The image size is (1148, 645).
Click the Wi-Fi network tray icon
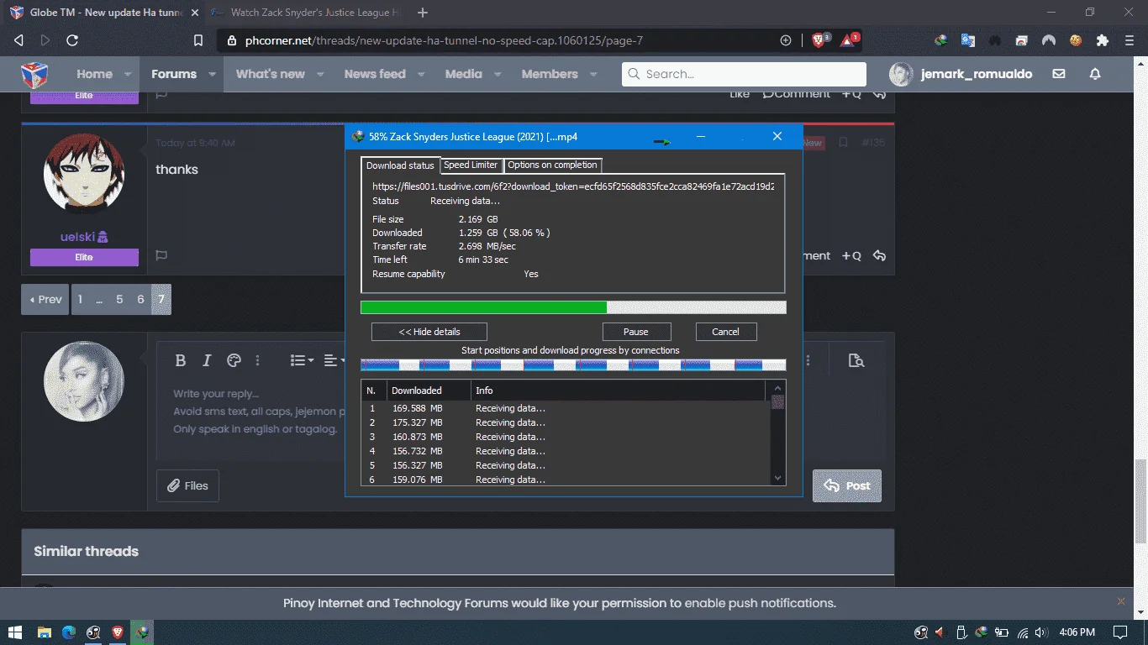tap(1022, 632)
